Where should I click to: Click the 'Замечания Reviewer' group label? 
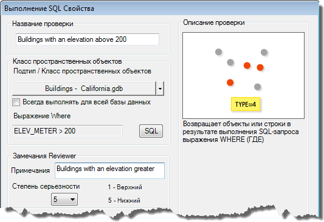tap(44, 156)
